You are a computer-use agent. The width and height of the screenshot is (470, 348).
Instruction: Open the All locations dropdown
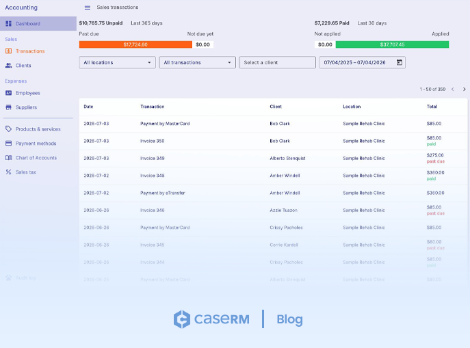click(x=118, y=62)
